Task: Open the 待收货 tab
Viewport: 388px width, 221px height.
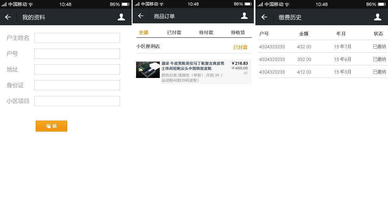Action: [x=238, y=33]
